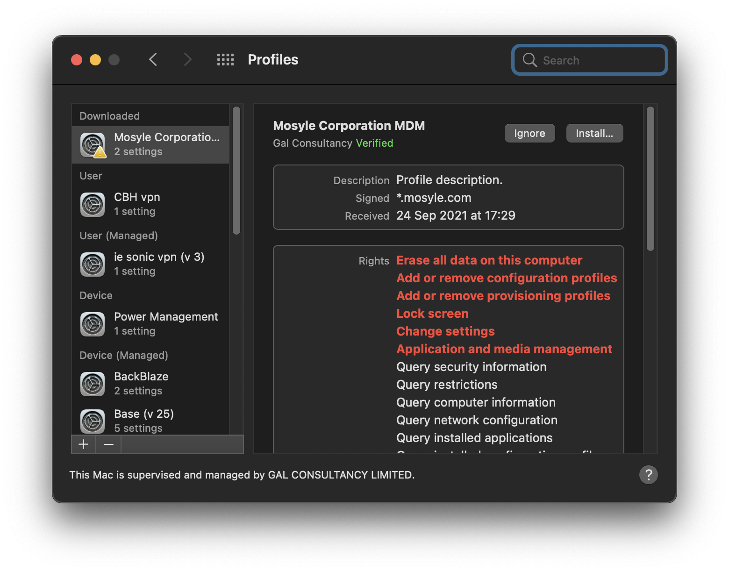The width and height of the screenshot is (729, 572).
Task: Click the 'Change settings' right
Action: (445, 331)
